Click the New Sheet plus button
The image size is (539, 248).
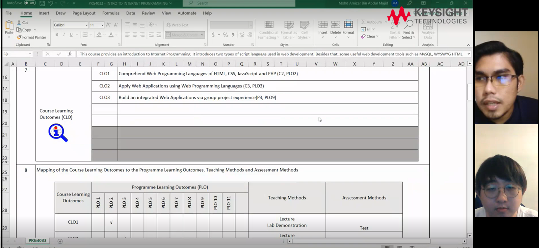pos(60,241)
